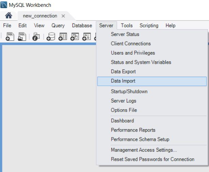
Task: Create new table icon
Action: [63, 36]
